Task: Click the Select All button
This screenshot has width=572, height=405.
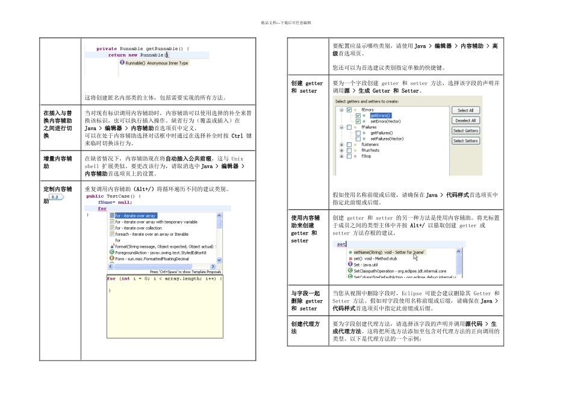Action: click(x=465, y=110)
